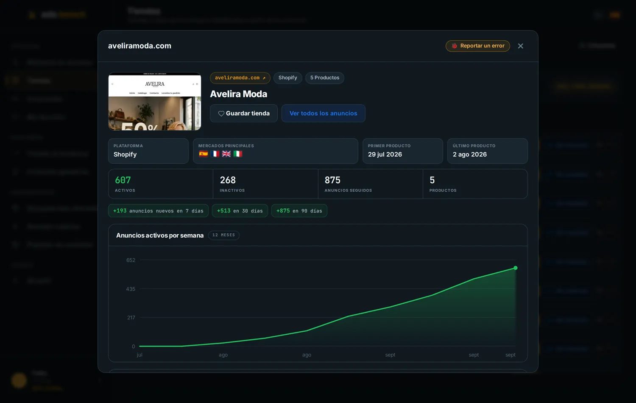Click the Productos count stat showing 5
The width and height of the screenshot is (636, 403).
click(475, 184)
